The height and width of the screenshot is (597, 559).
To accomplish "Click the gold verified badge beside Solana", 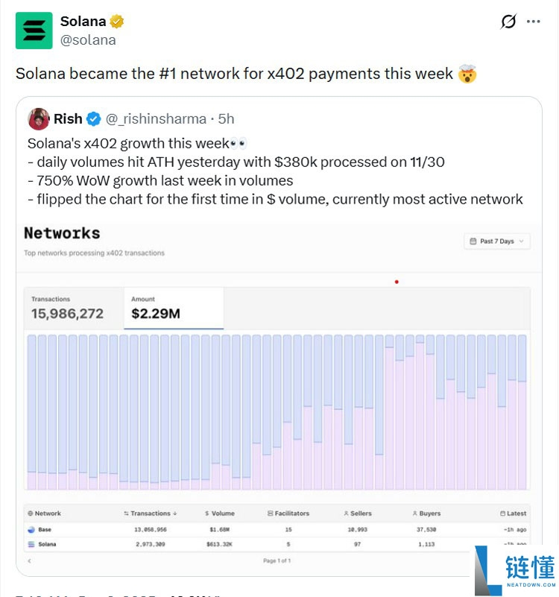I will coord(116,21).
